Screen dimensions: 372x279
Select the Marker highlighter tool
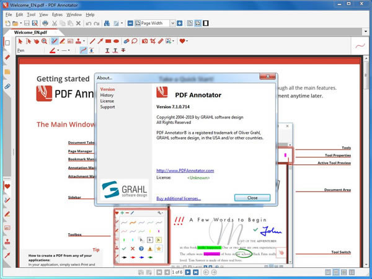point(63,42)
